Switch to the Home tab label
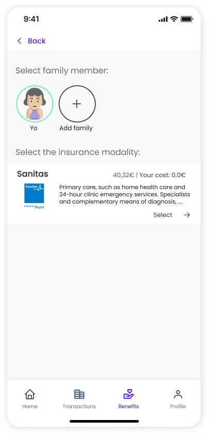 (x=30, y=407)
